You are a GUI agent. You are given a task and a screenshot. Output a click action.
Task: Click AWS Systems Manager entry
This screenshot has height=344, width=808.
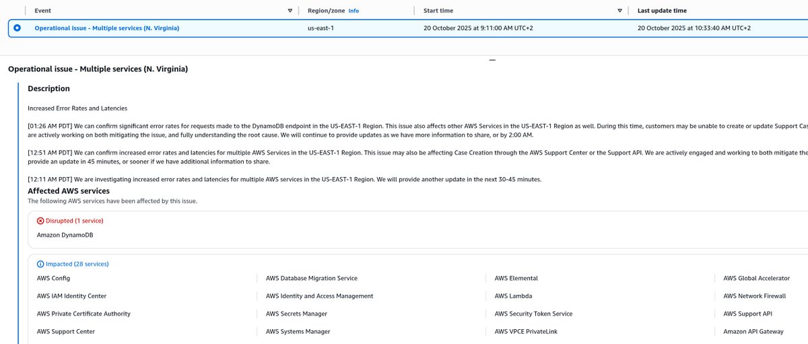(298, 331)
